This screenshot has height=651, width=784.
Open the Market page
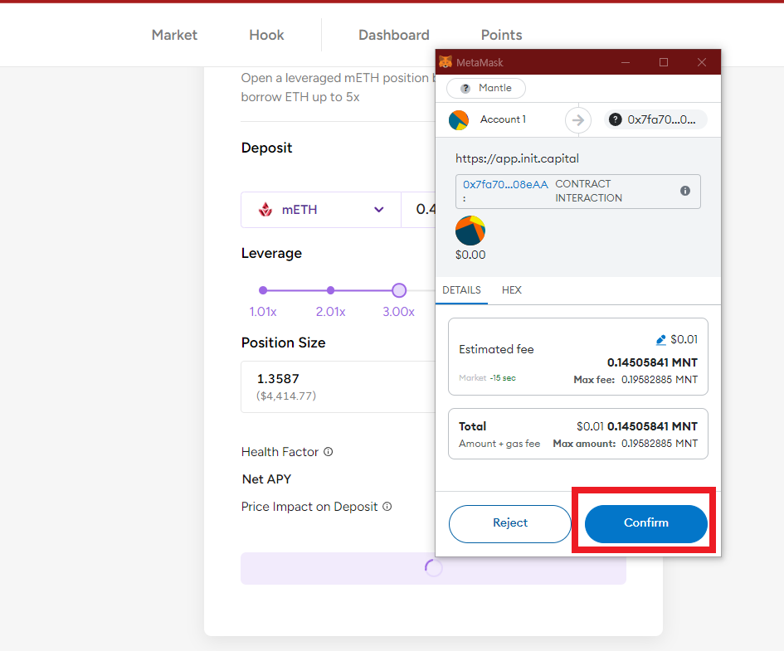coord(174,35)
